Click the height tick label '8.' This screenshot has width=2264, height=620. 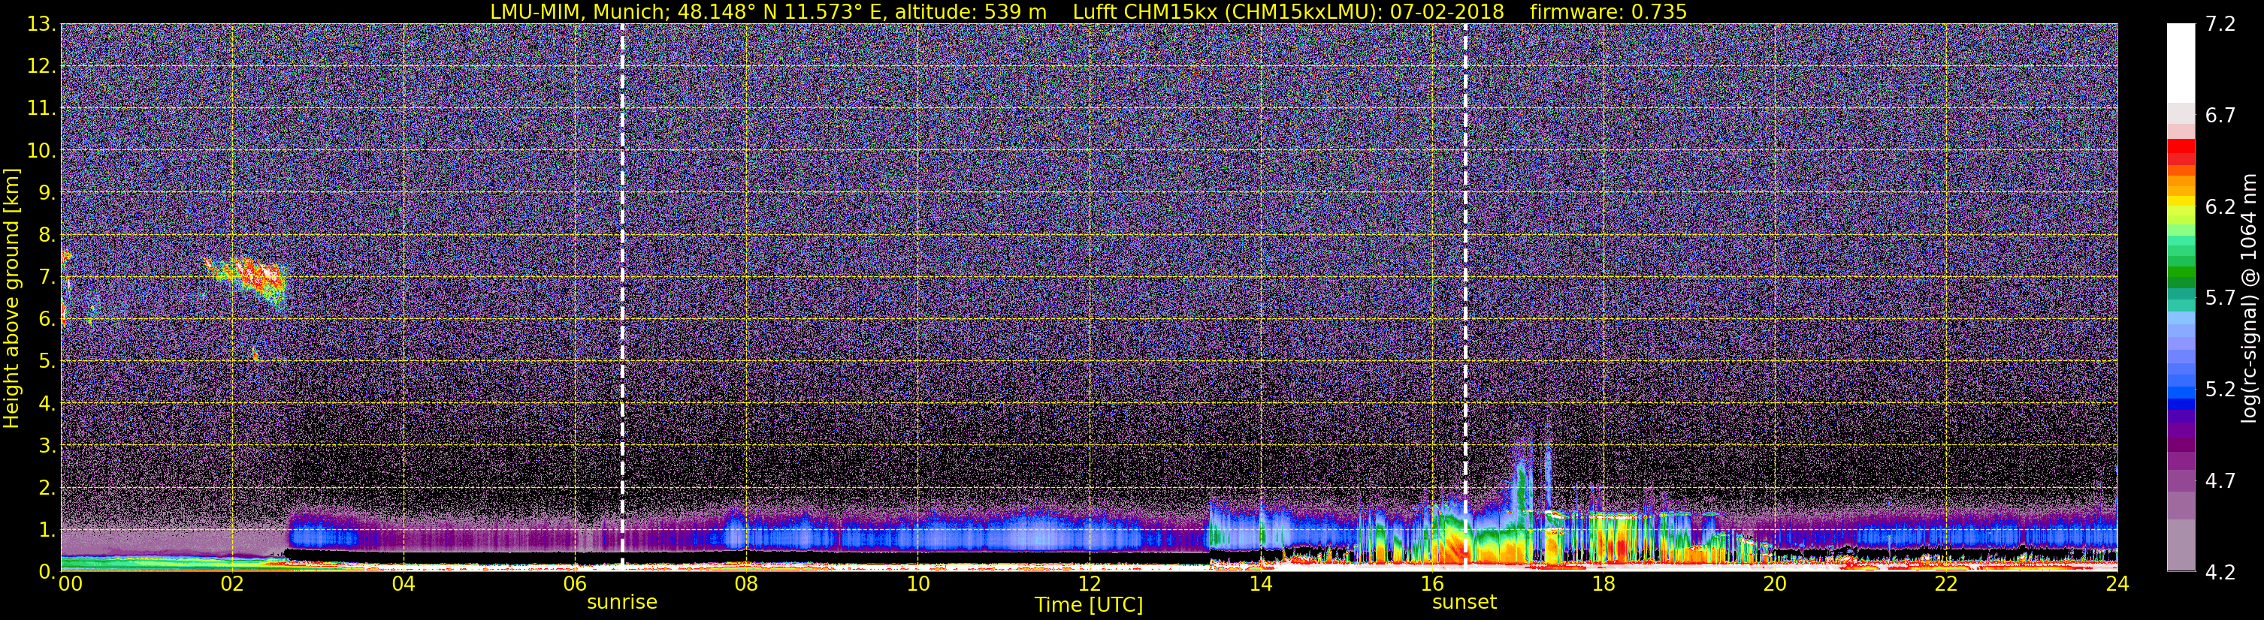[x=47, y=236]
